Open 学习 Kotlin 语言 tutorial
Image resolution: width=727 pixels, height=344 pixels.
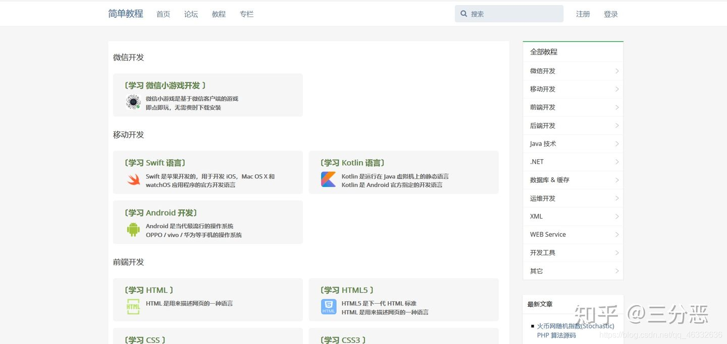coord(352,163)
